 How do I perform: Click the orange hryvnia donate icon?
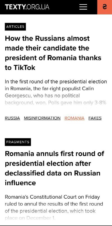105,7
